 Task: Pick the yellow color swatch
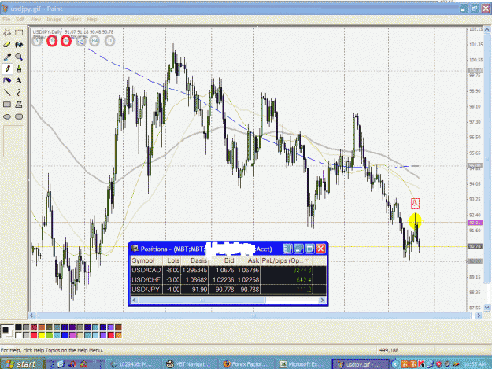(x=42, y=335)
